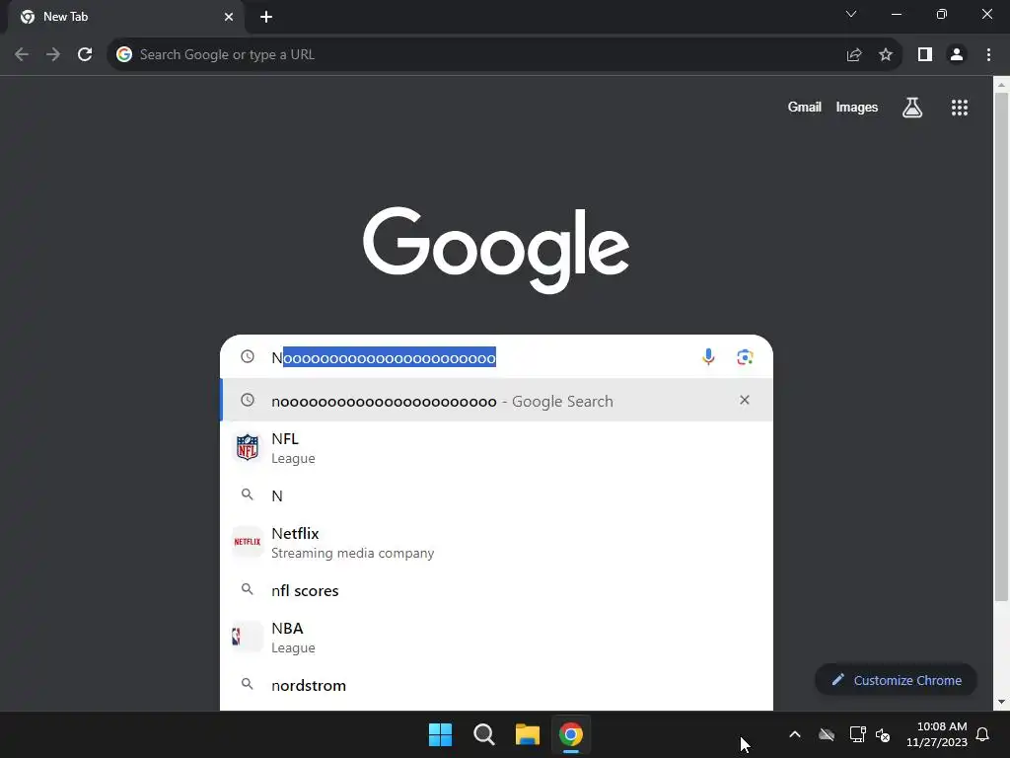Choose the 'nordstrom' suggestion
Screen dimensions: 1010x758
pyautogui.click(x=497, y=685)
